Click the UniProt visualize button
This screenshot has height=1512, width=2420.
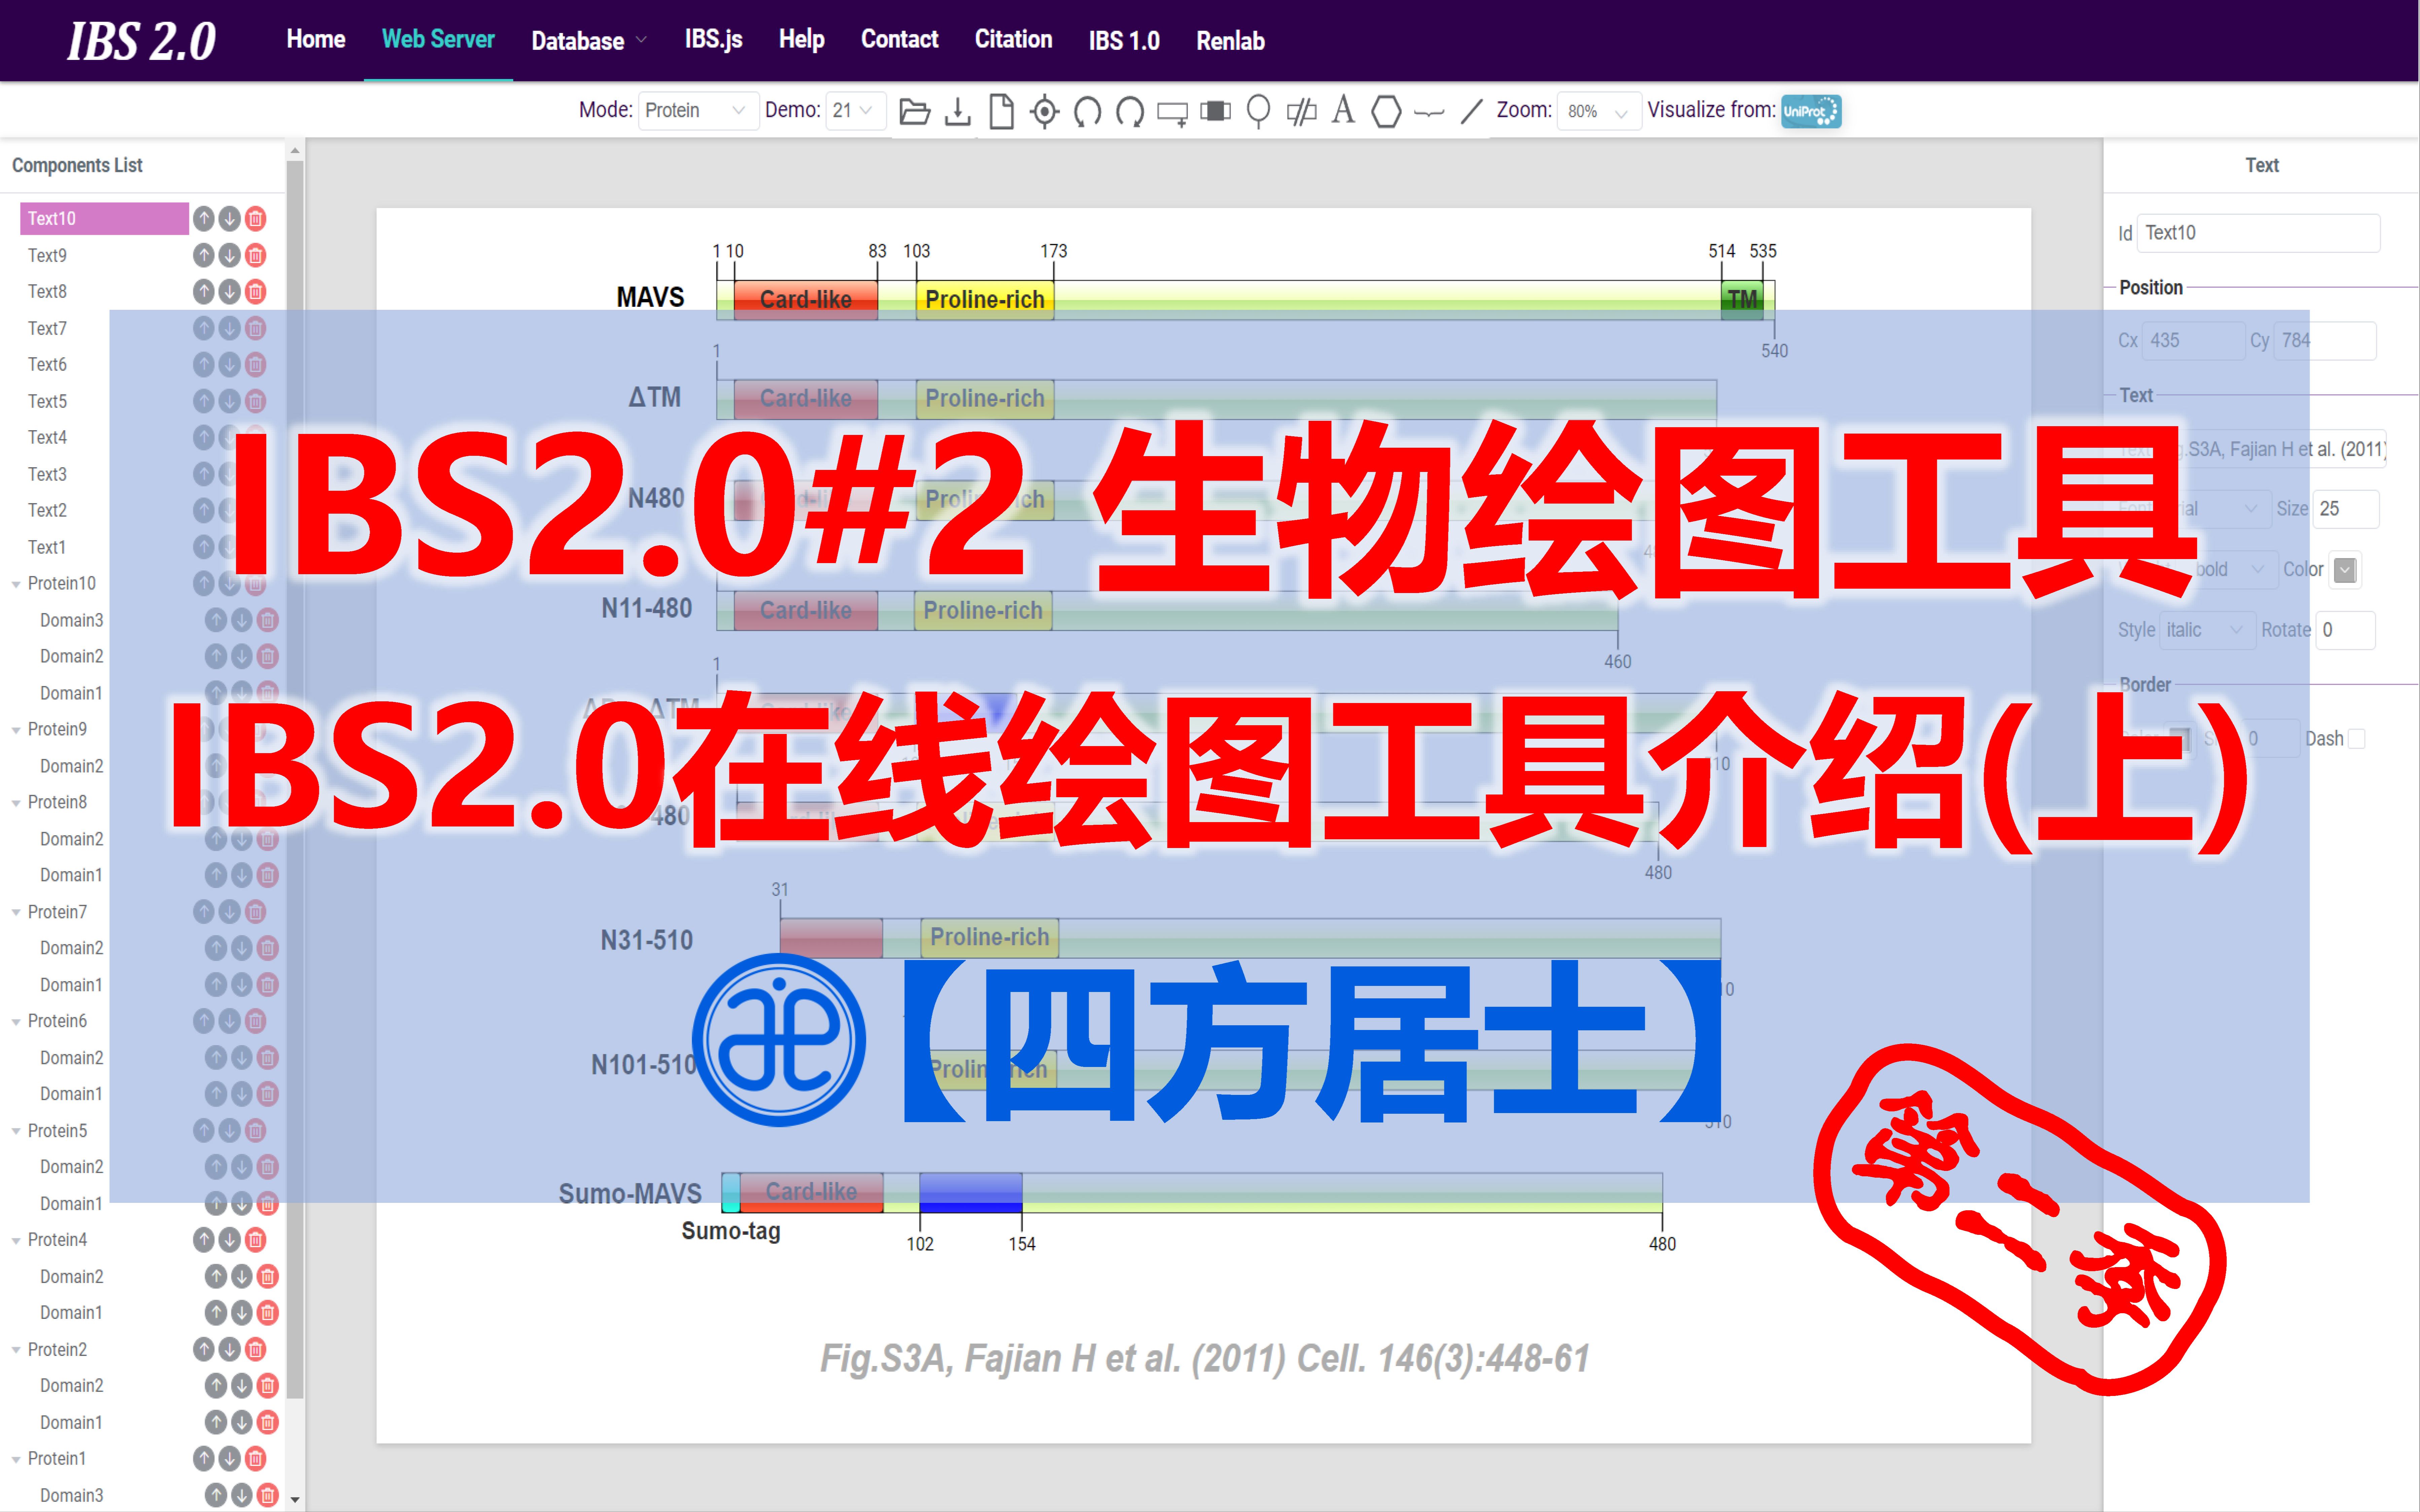click(x=1811, y=111)
